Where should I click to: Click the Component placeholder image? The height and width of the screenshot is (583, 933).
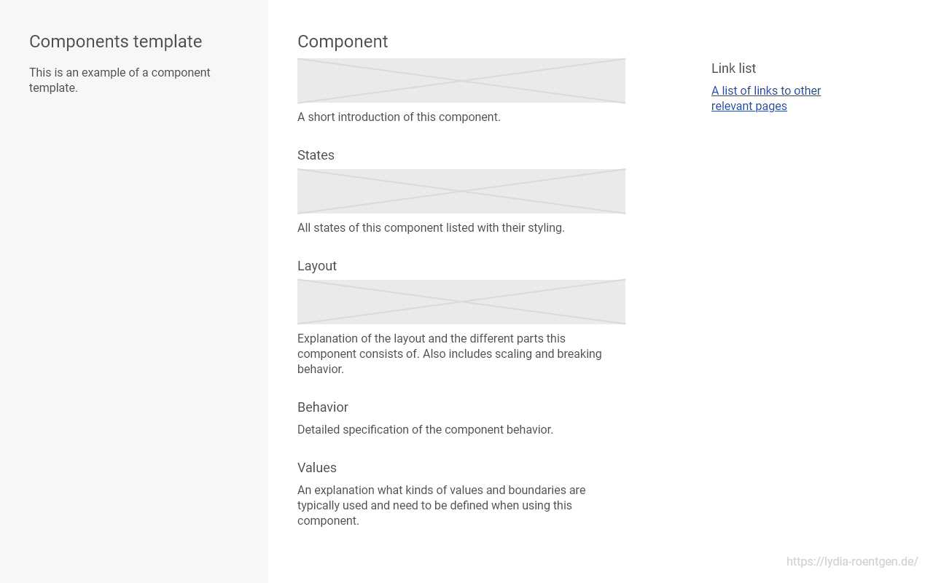[x=461, y=81]
